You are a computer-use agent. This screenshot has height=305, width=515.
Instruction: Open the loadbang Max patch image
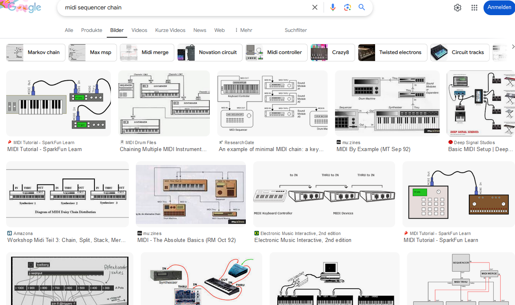pyautogui.click(x=70, y=278)
